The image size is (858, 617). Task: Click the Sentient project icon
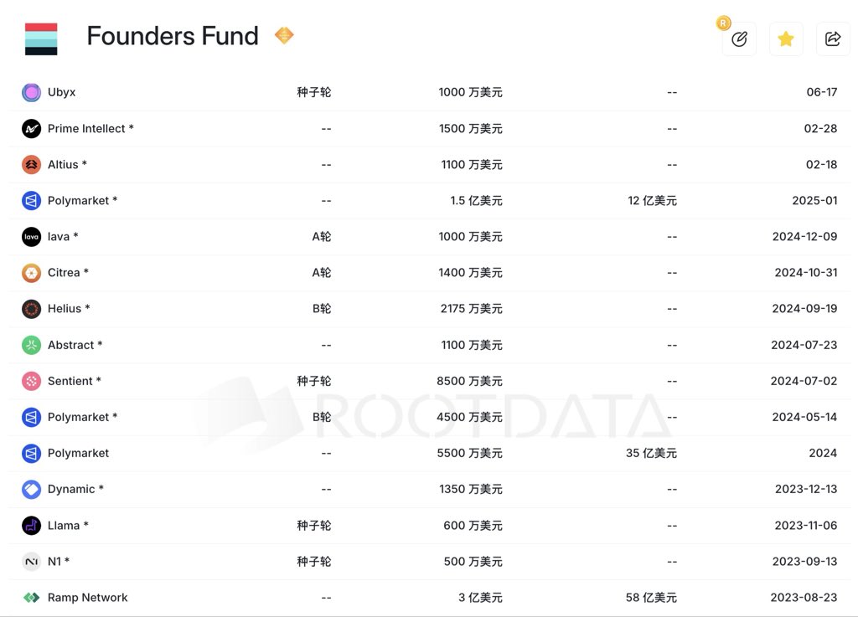pos(31,381)
